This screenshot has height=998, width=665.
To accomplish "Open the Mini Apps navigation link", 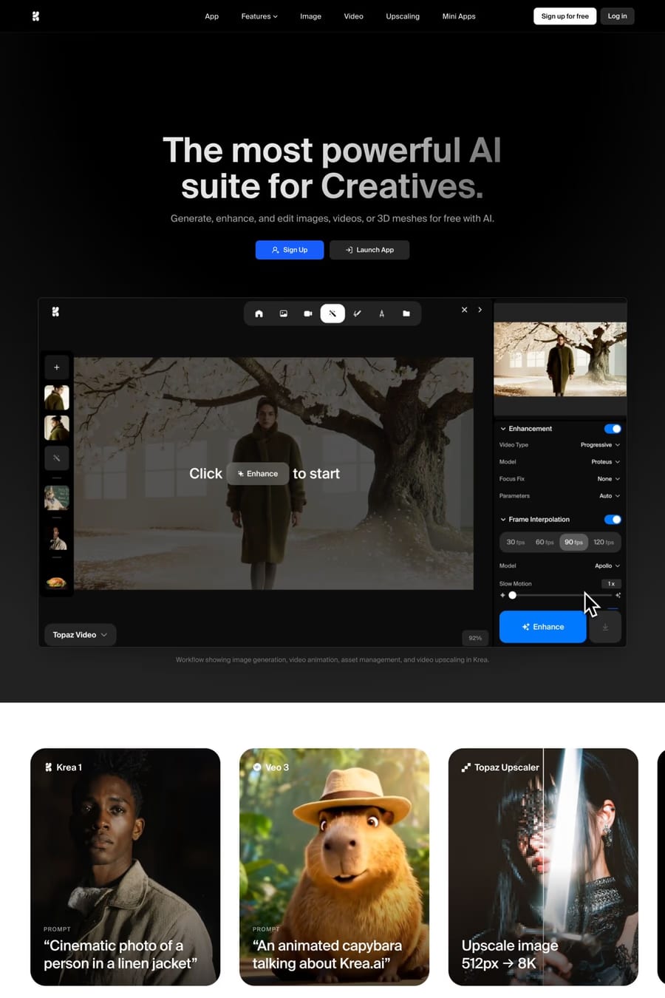I will pyautogui.click(x=459, y=16).
